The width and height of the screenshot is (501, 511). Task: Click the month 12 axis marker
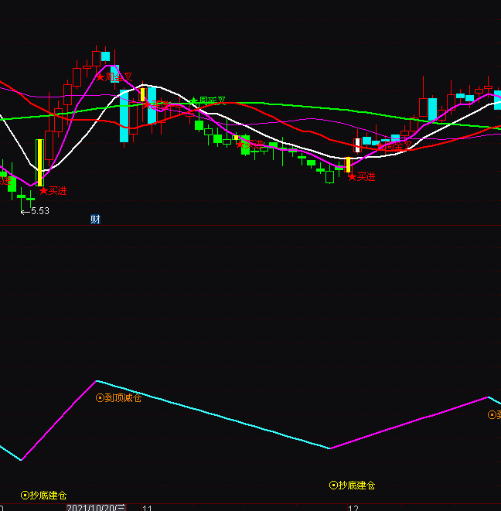[353, 509]
